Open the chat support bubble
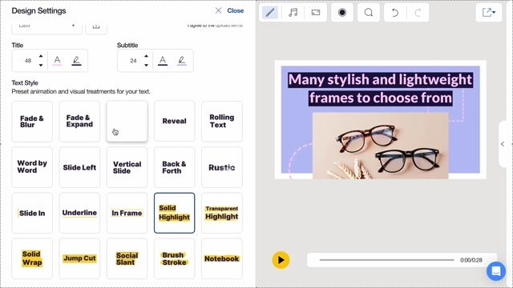This screenshot has width=513, height=288. pos(496,271)
